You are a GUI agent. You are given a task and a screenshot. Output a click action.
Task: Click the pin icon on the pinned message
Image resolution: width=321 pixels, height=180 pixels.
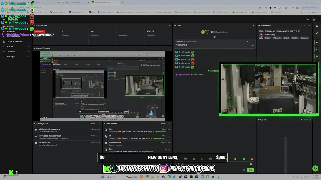point(248,42)
